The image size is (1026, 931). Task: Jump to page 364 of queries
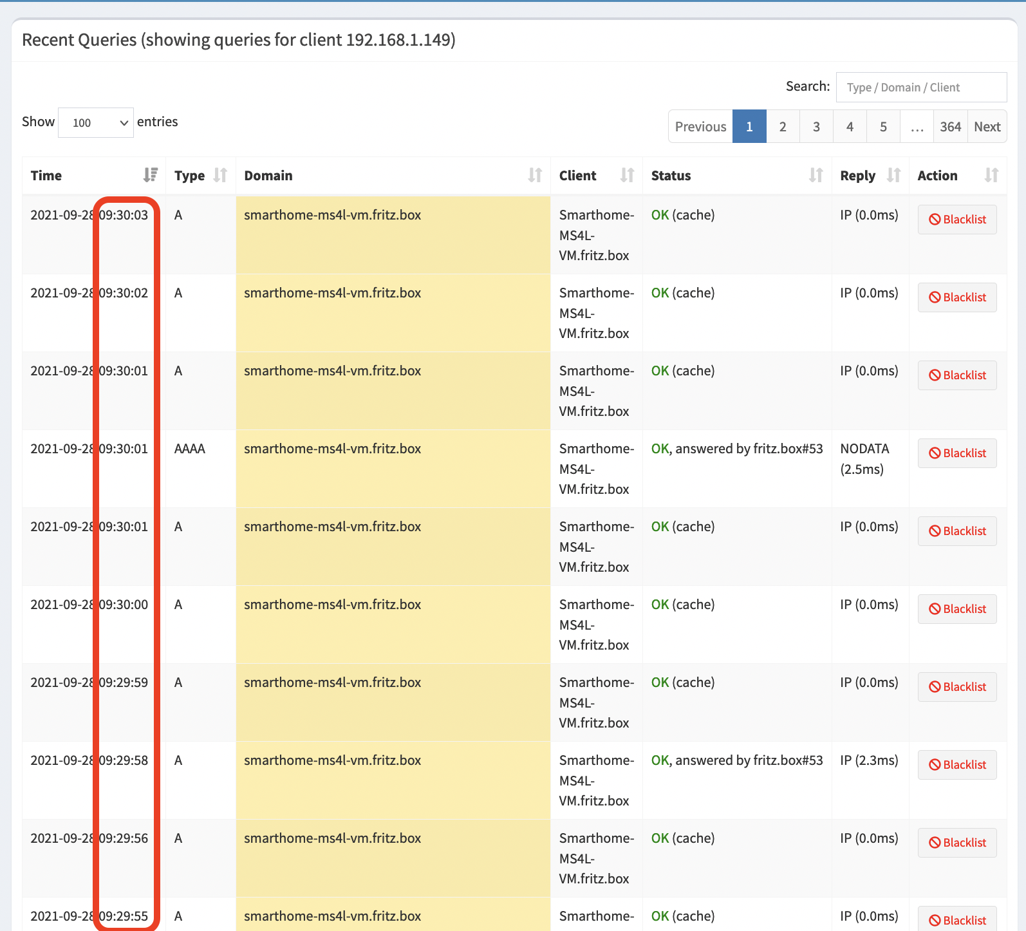[x=950, y=127]
